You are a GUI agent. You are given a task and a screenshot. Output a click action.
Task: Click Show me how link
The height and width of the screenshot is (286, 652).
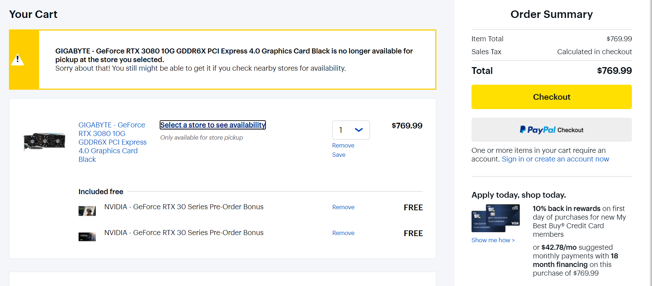point(493,240)
